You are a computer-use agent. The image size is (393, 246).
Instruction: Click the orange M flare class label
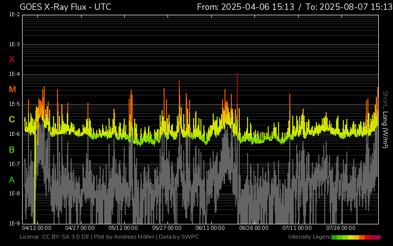[x=12, y=90]
